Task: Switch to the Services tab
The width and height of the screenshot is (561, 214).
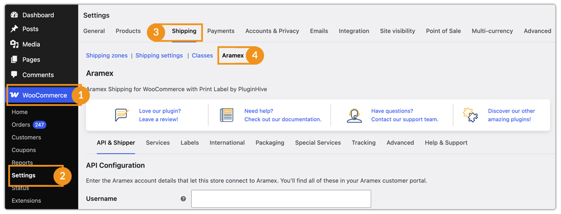Action: point(158,142)
